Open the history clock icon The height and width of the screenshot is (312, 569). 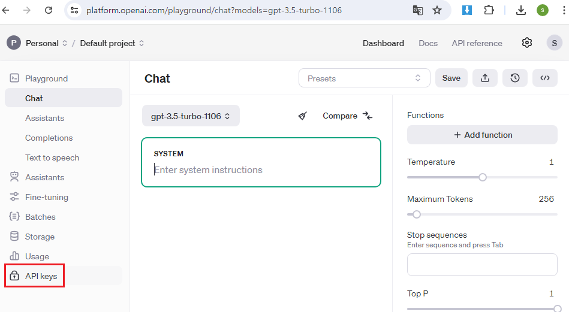(x=515, y=78)
